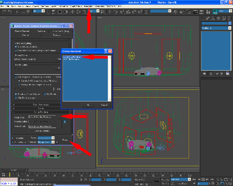Screen dimensions: 233x186
Task: Toggle Rendered Frame Window checkbox
Action: [x=16, y=94]
